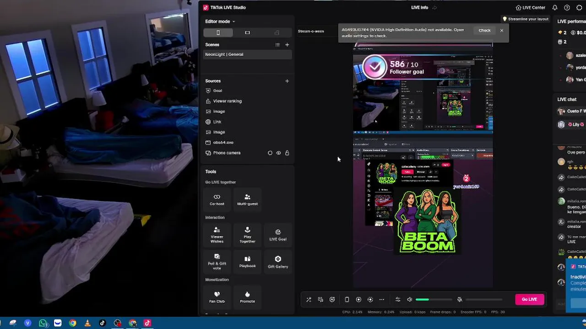Click the media music icon in bottom toolbar
586x329 pixels.
320,300
